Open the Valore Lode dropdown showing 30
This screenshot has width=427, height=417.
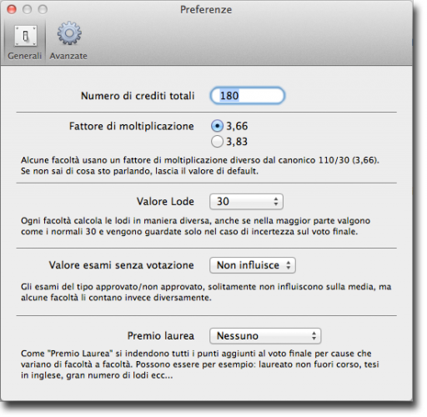246,202
